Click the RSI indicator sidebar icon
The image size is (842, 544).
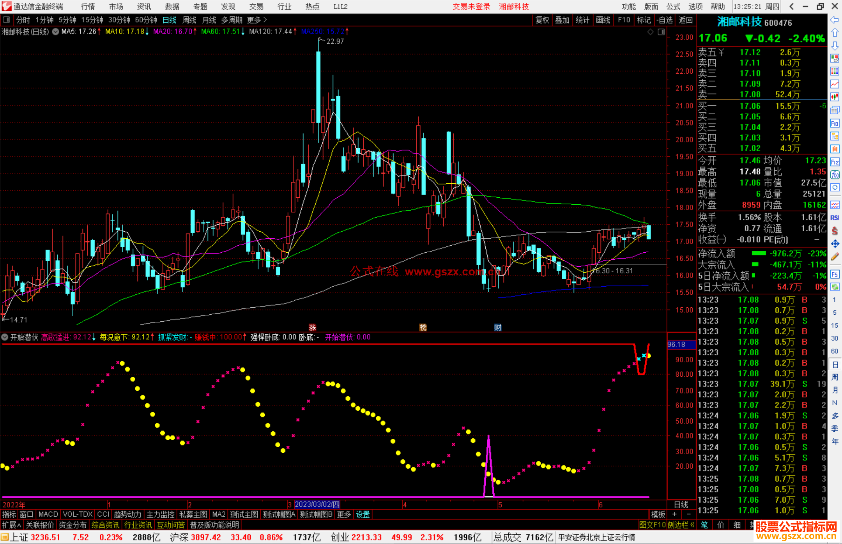click(835, 218)
